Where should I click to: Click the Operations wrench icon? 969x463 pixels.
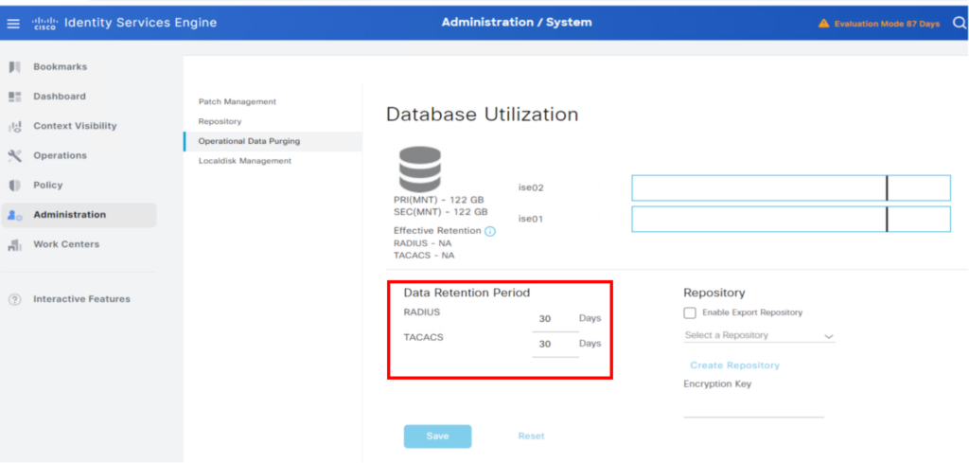click(14, 155)
